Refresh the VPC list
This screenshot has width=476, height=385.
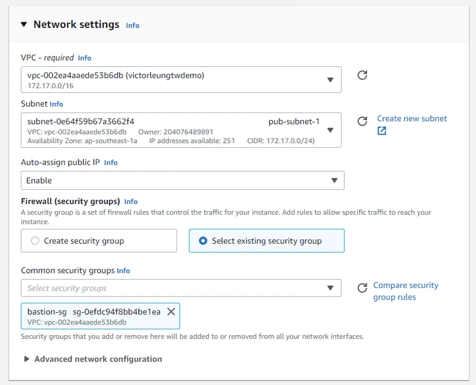[362, 75]
